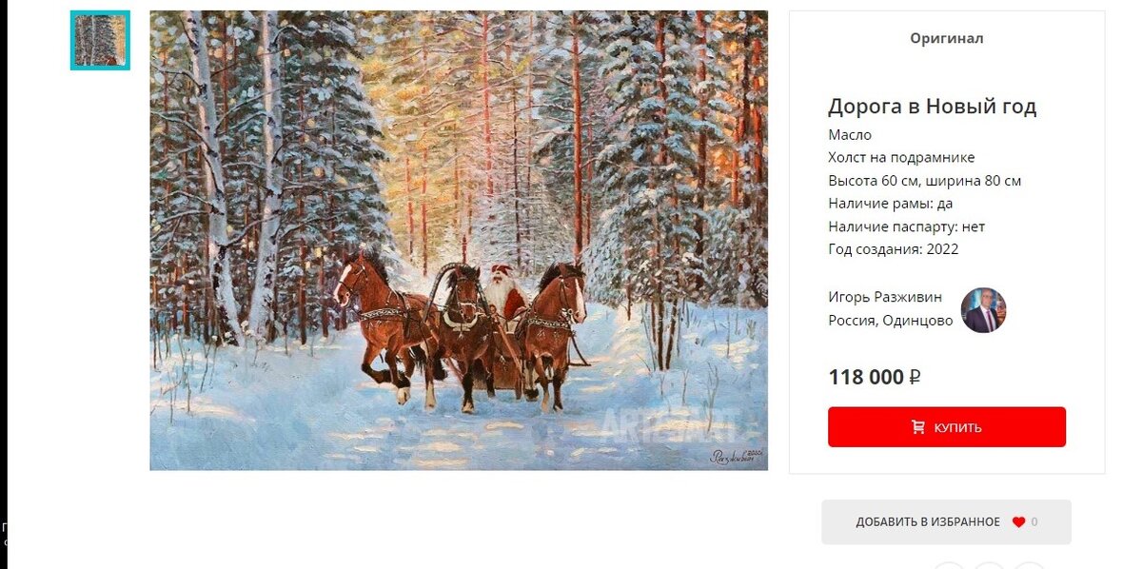
Task: Click the title Дорога в Новый год
Action: [x=932, y=106]
